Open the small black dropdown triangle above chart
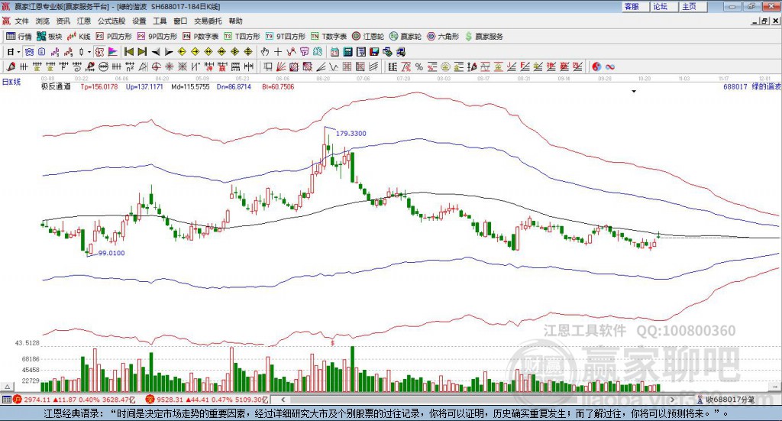 pyautogui.click(x=633, y=92)
